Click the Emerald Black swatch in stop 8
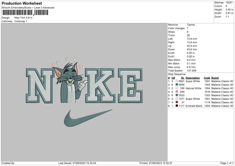Viewport: 235px width, 166px height. [177, 106]
